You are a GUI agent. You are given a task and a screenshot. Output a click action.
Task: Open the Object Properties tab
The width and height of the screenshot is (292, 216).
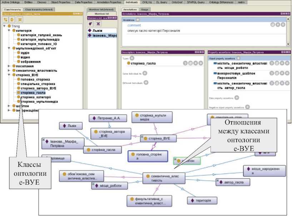tap(61, 2)
